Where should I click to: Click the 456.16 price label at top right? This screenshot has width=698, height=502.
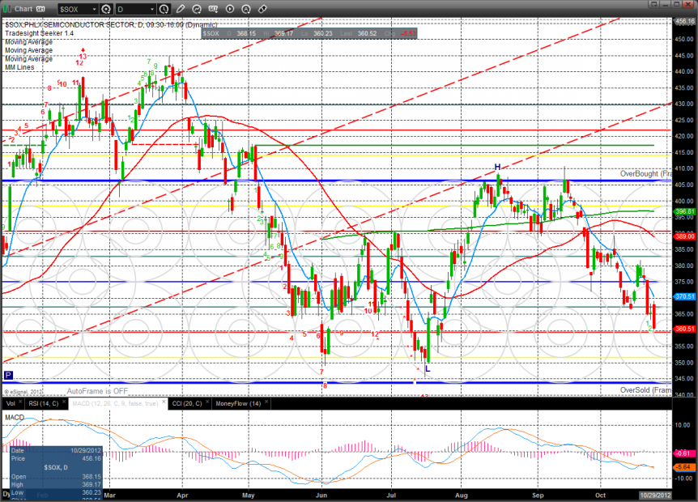[x=686, y=21]
